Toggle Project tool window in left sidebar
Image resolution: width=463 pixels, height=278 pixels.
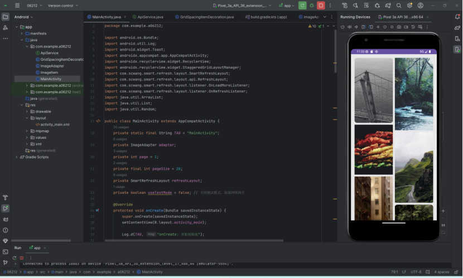click(6, 17)
